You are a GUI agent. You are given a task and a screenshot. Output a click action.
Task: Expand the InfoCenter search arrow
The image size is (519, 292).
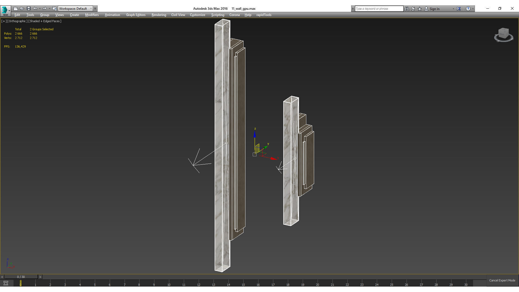pyautogui.click(x=353, y=9)
